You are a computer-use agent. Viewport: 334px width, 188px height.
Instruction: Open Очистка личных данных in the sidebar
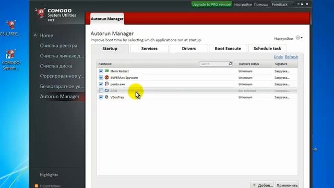click(x=62, y=56)
